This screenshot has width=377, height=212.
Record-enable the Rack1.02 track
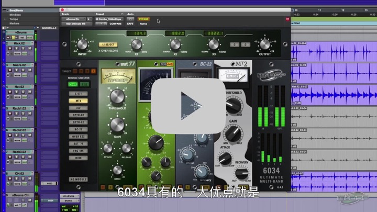[10, 113]
